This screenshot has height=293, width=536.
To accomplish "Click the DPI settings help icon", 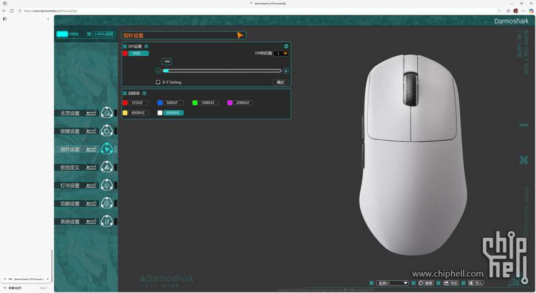I will (146, 47).
